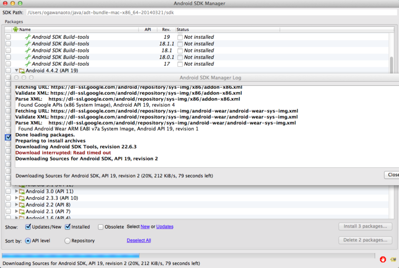Click 'Preparing to install archives' log line
Screen dimensions: 399x268
tap(50, 141)
